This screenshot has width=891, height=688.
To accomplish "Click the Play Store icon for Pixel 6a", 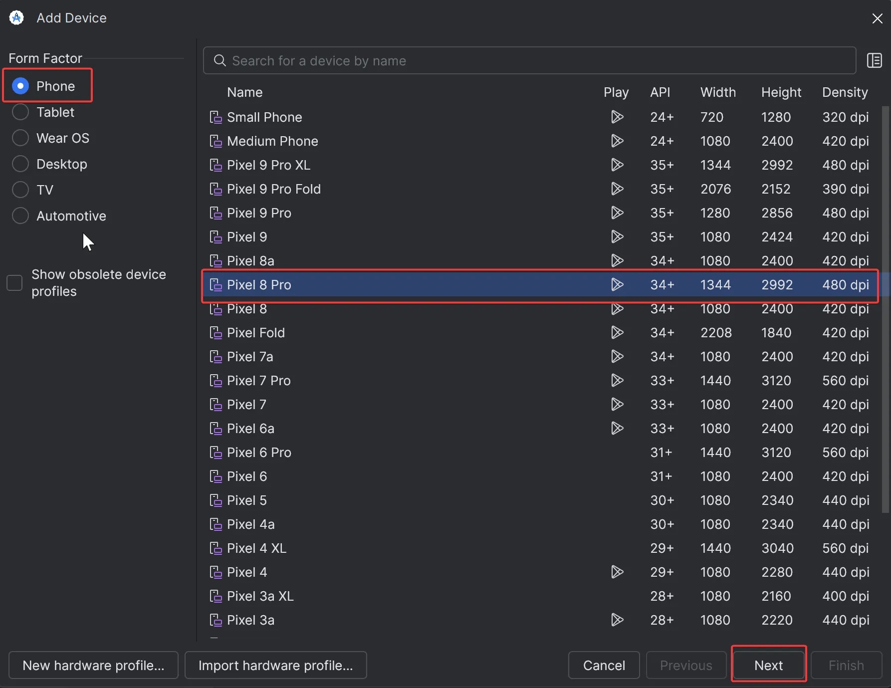I will (617, 429).
